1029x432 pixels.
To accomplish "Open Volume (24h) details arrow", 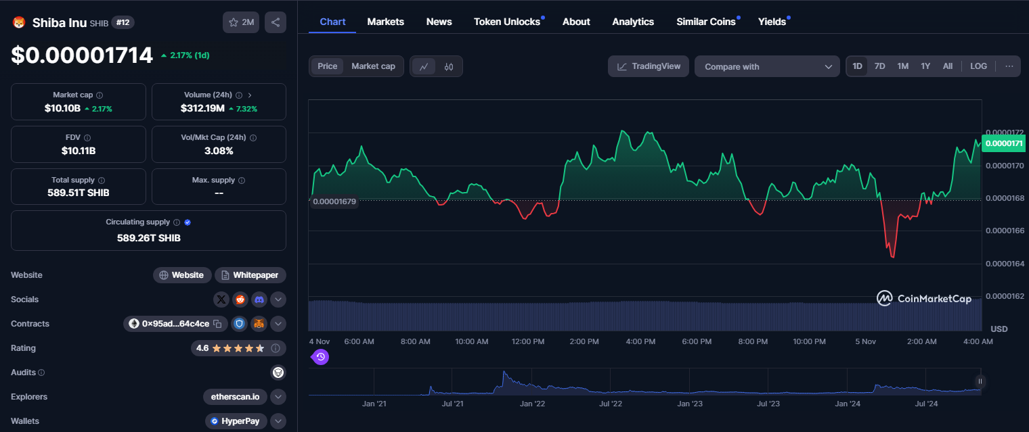I will click(x=249, y=95).
